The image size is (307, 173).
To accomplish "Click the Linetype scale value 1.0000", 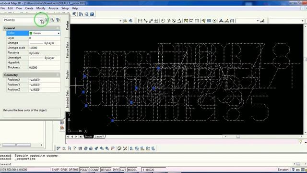I will click(44, 48).
